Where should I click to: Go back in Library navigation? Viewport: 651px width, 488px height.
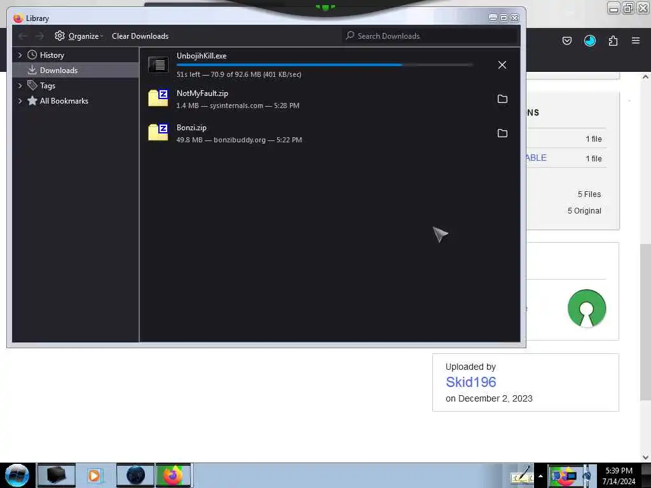point(23,36)
